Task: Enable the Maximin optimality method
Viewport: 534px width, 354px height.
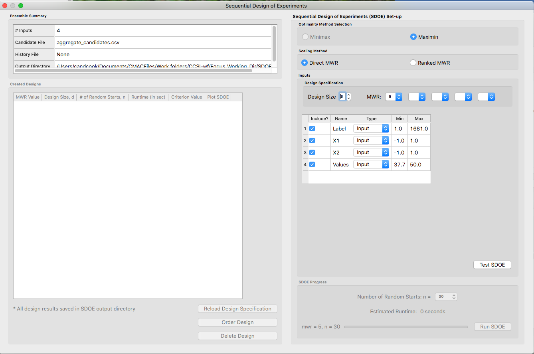Action: (413, 37)
